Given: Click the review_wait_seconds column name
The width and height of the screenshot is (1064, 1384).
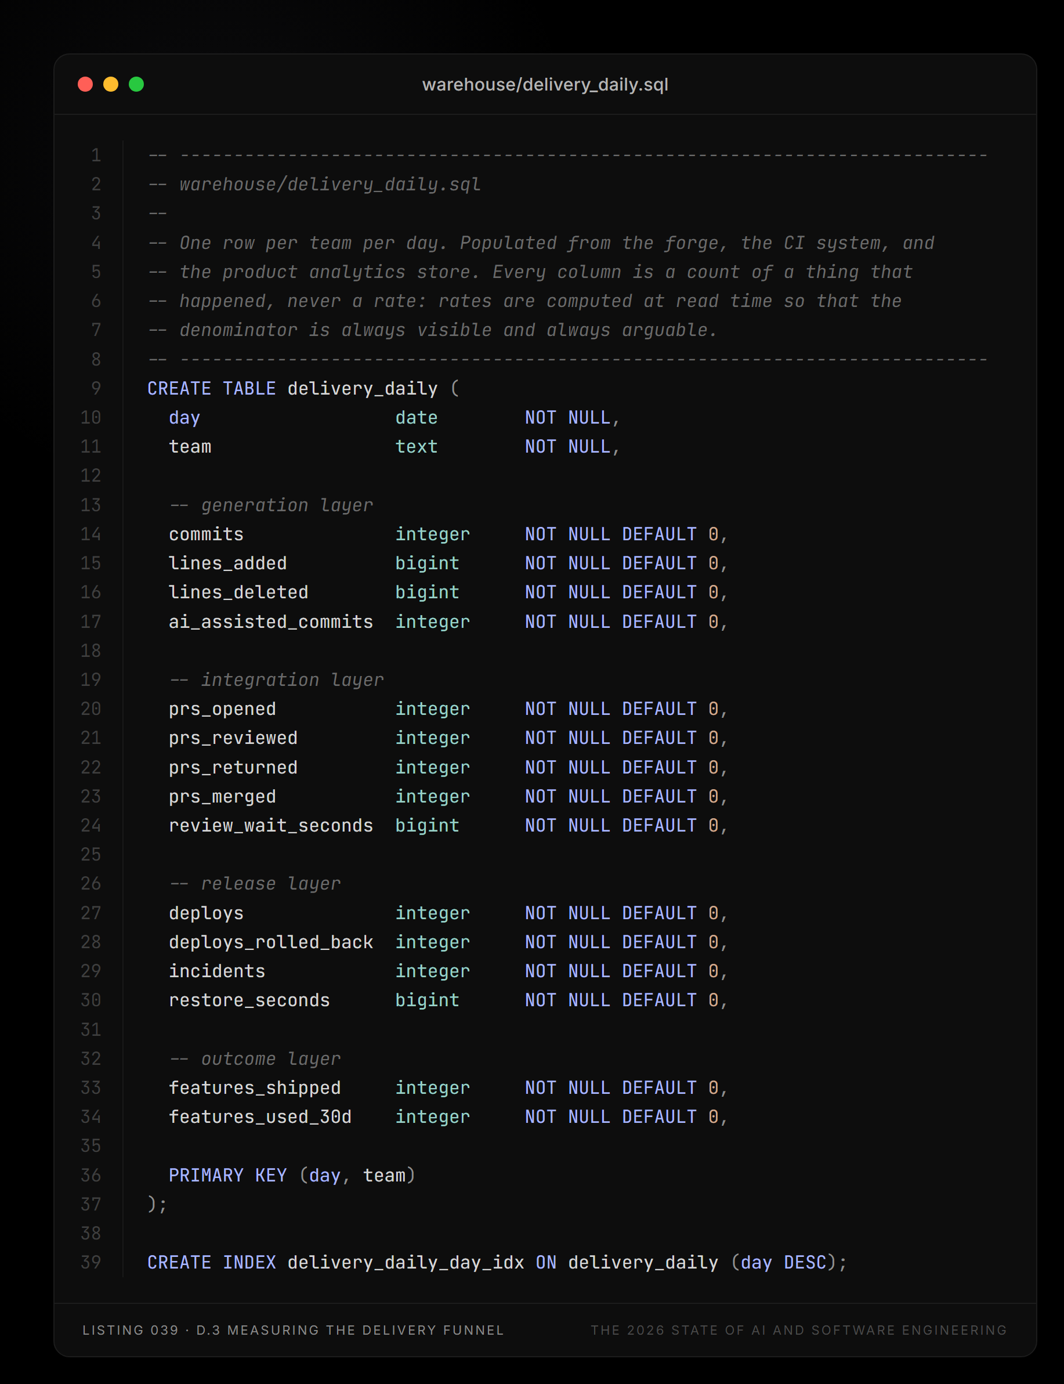Looking at the screenshot, I should coord(271,825).
